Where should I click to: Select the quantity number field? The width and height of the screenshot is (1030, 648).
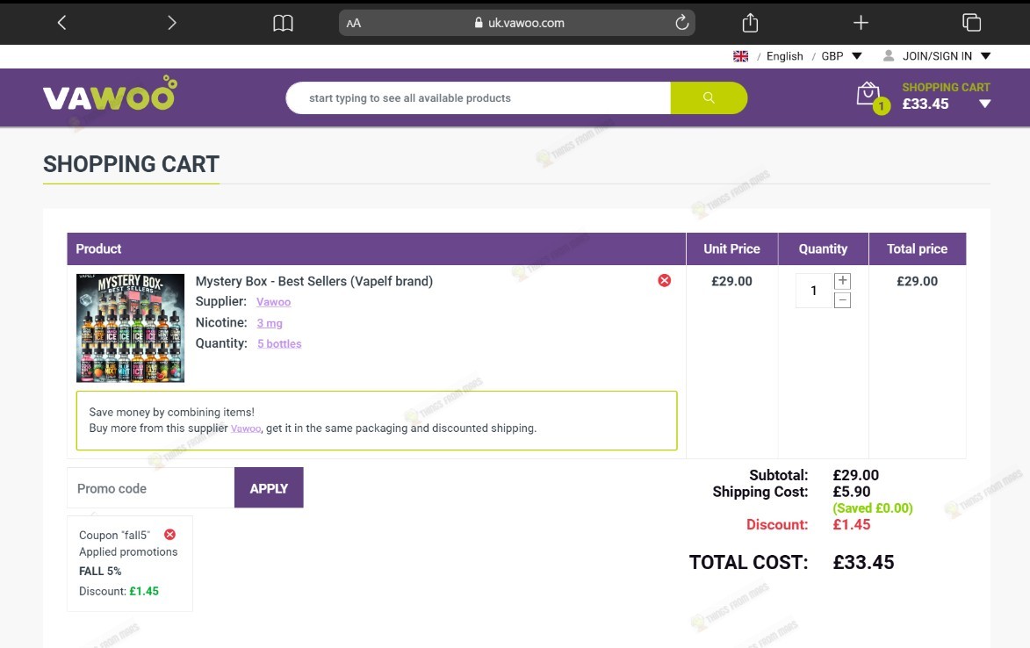[x=814, y=291]
